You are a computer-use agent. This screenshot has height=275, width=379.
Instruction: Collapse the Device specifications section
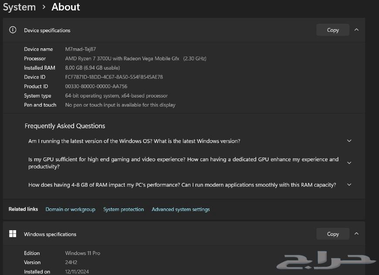356,30
